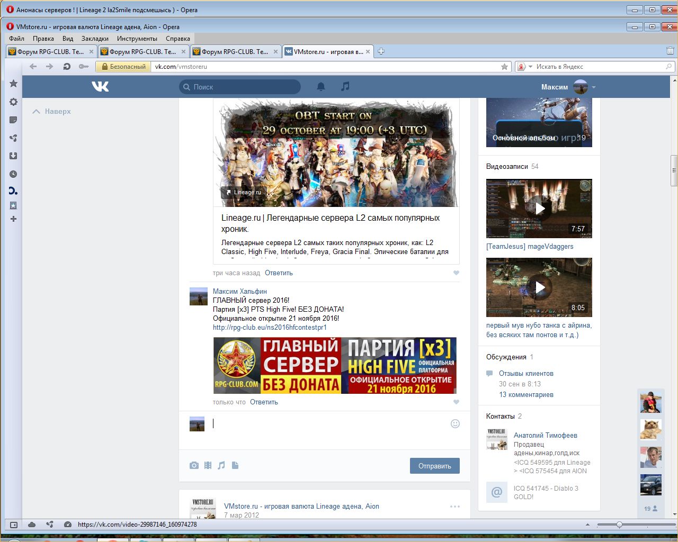Like the Lineage.ru comment with heart
Screen dimensions: 678x542
click(x=456, y=273)
